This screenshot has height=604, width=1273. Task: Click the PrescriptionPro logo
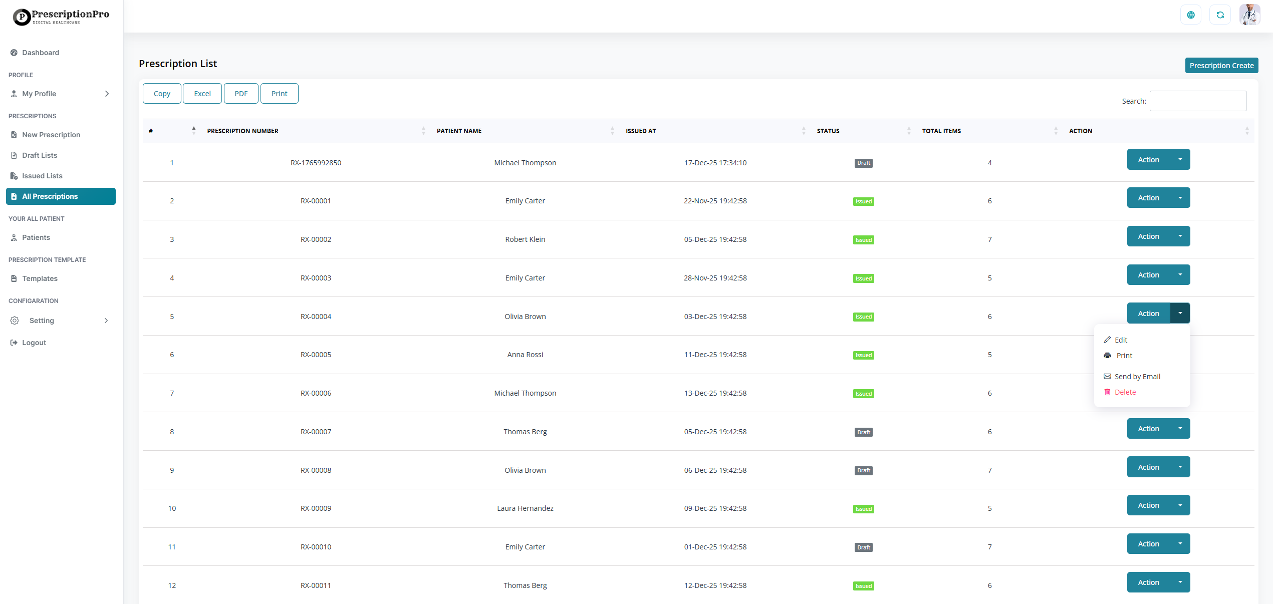point(61,17)
